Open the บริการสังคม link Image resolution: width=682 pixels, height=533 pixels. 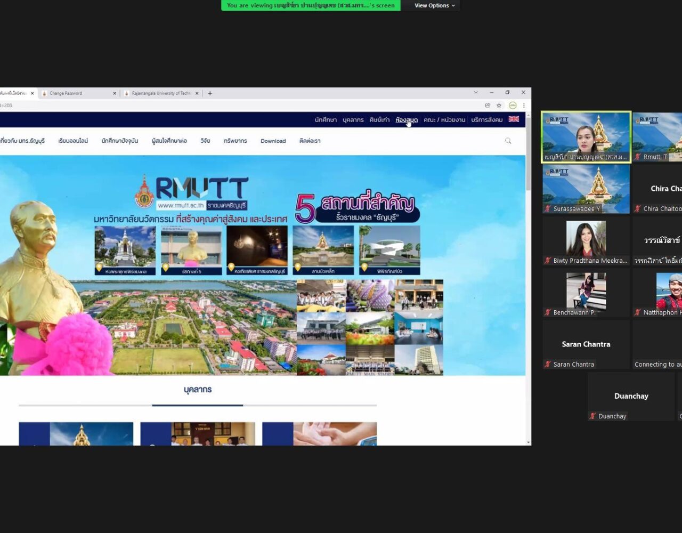487,120
